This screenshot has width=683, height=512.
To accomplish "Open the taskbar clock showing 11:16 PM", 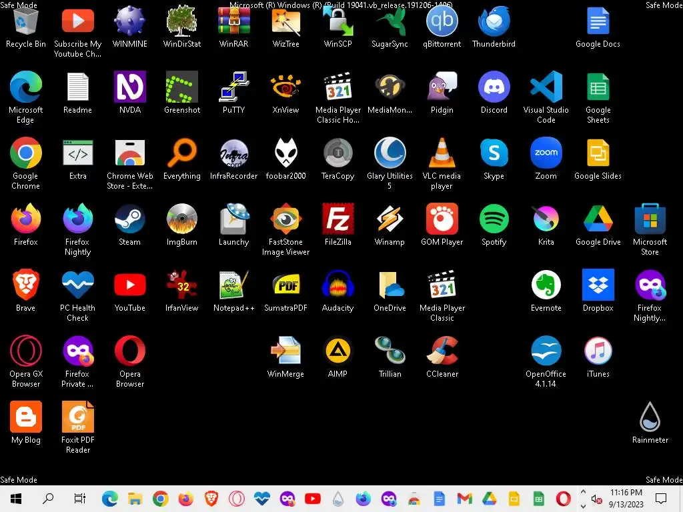I will click(x=626, y=499).
